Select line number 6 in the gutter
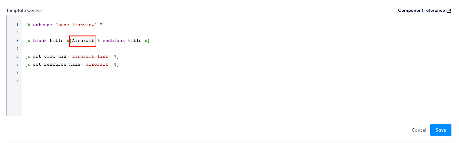The height and width of the screenshot is (143, 459). (x=17, y=65)
